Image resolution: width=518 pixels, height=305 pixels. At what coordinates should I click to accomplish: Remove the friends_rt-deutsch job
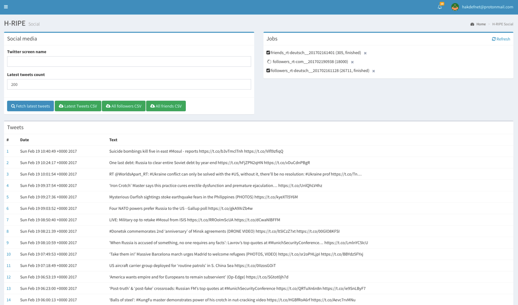365,53
